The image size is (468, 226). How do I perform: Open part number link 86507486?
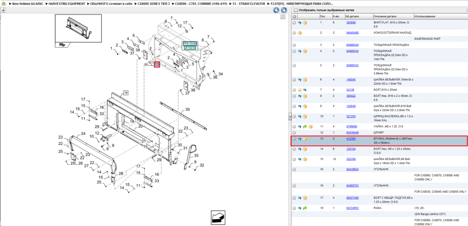point(352,198)
